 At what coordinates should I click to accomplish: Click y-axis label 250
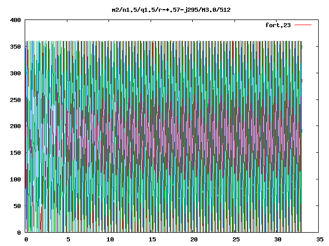tap(15, 100)
